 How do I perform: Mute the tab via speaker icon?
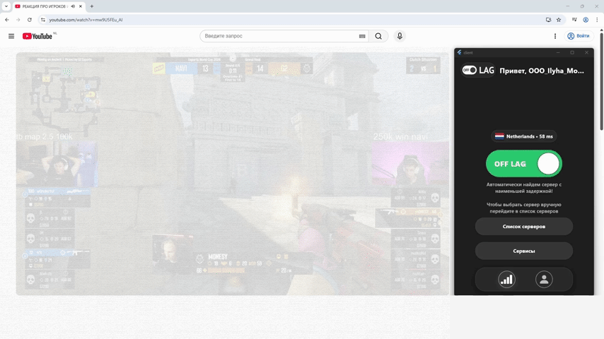[x=73, y=6]
